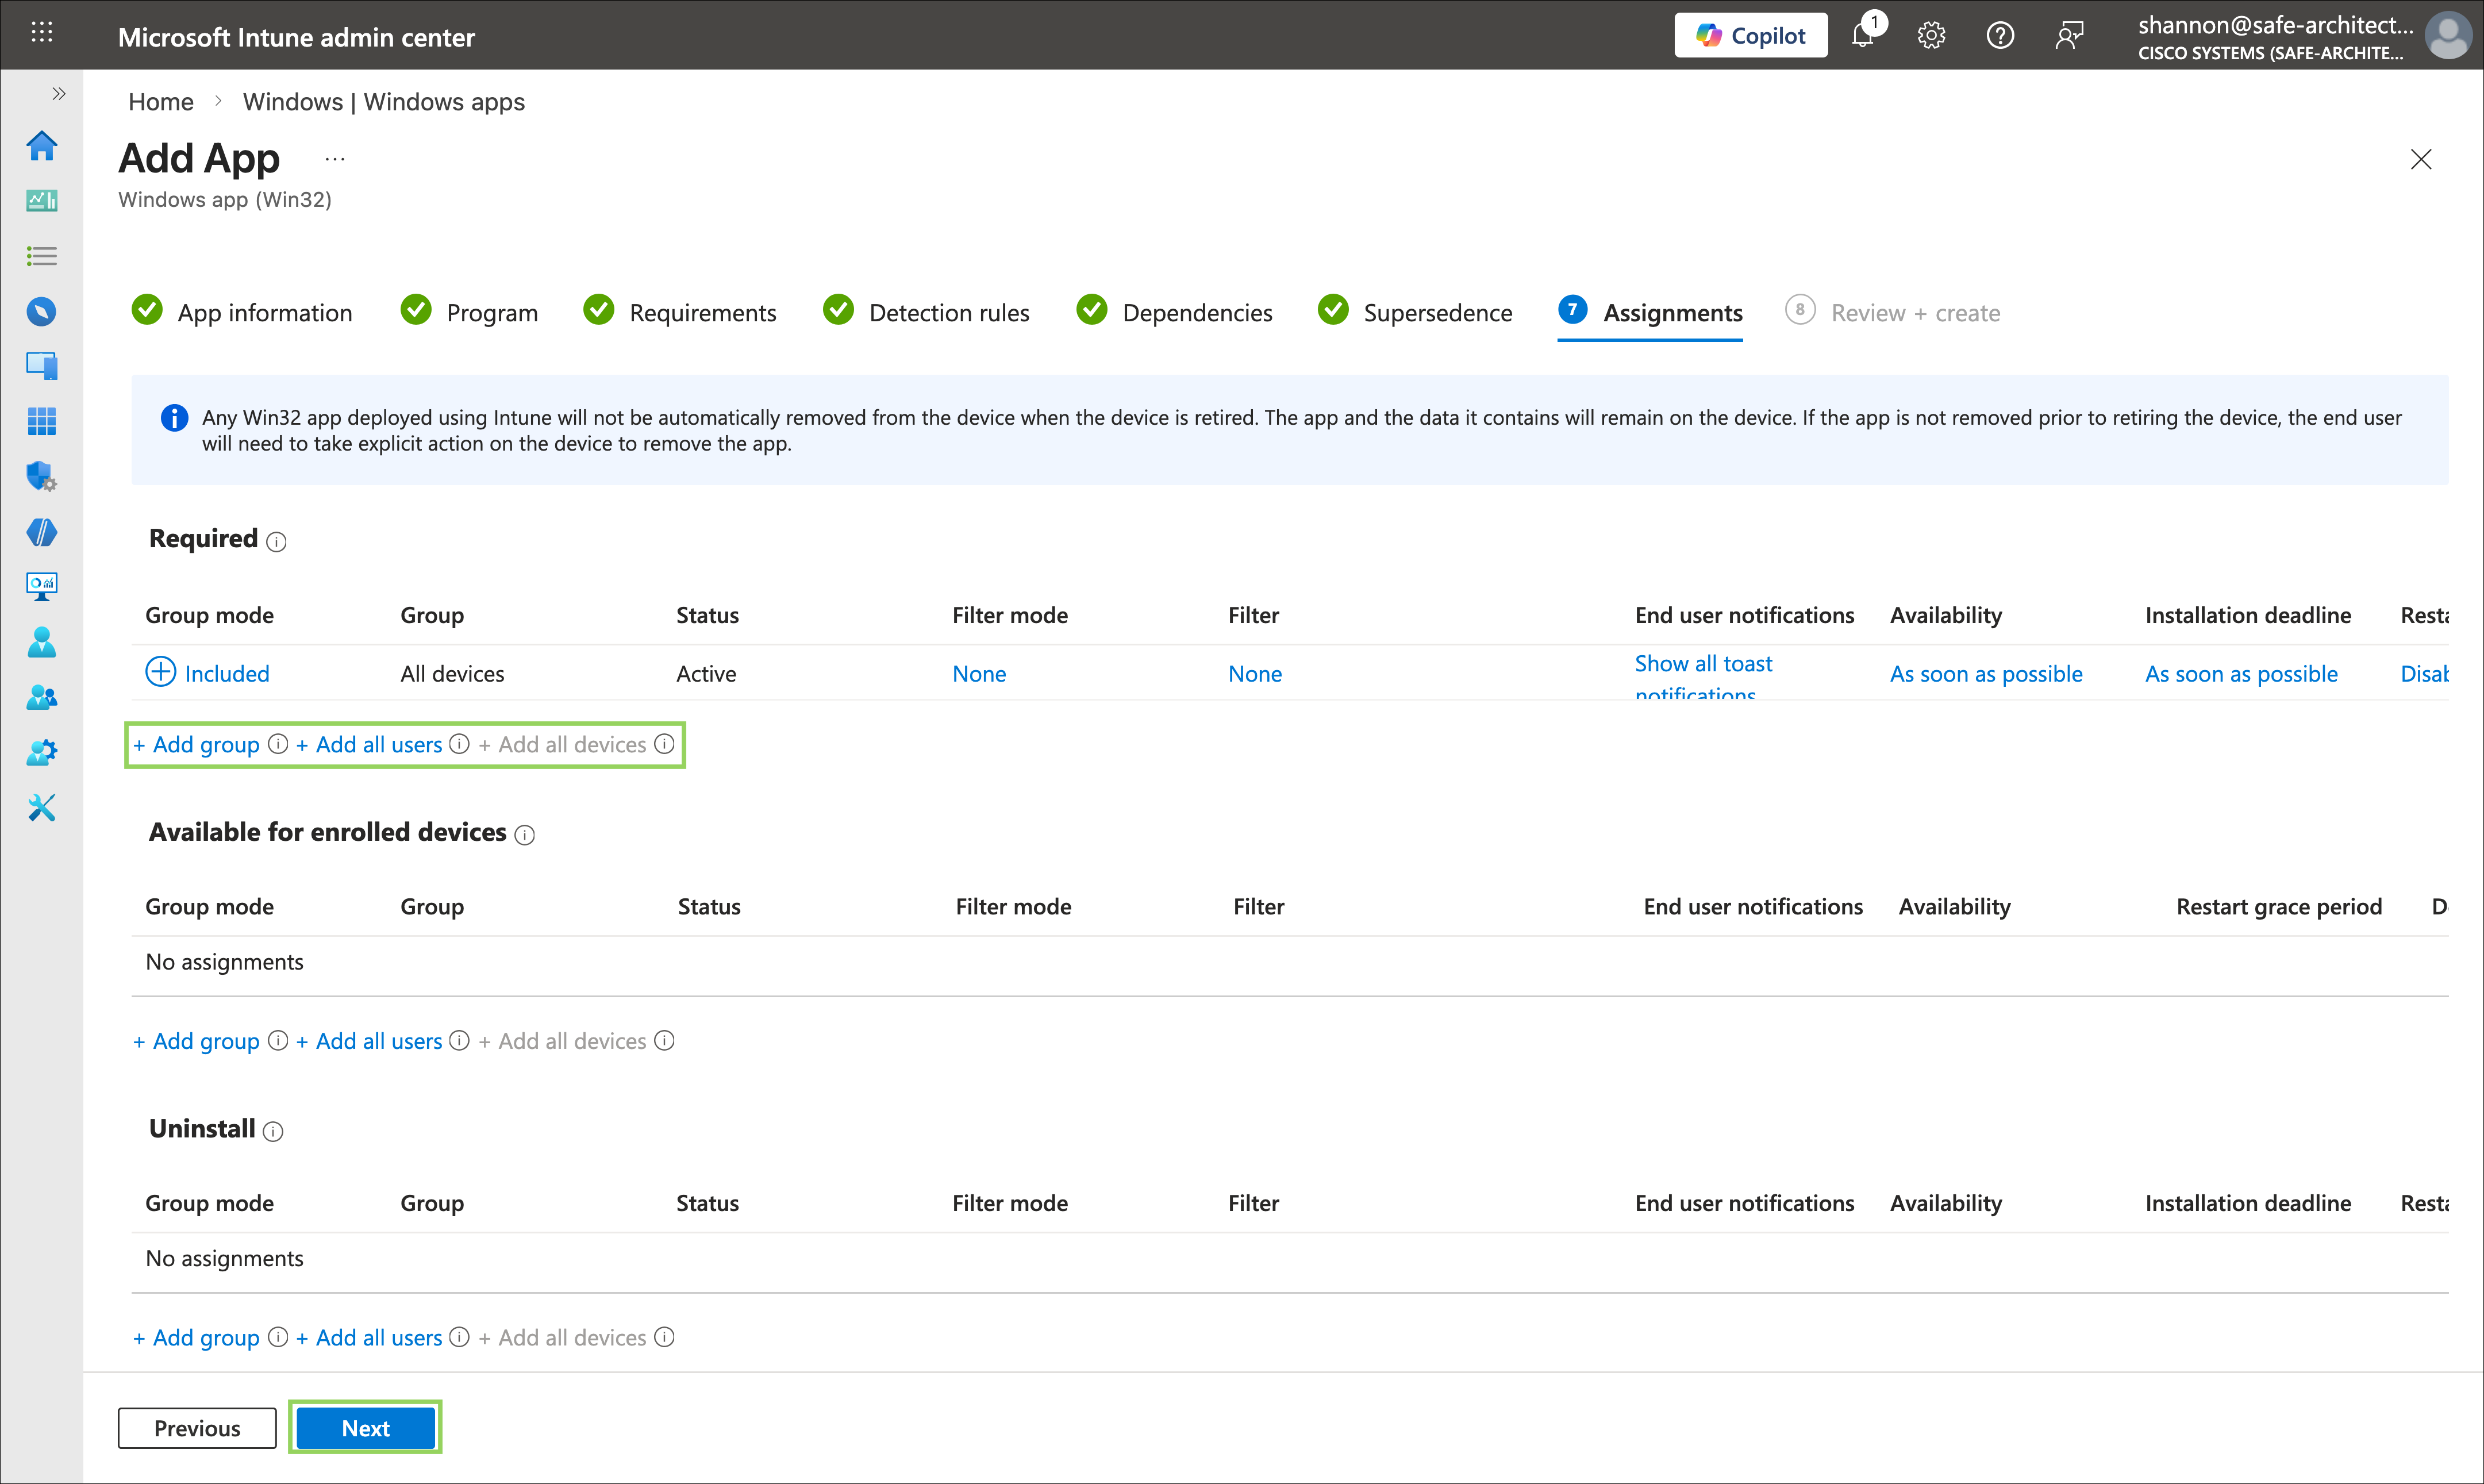Select the Assignments step tab
The width and height of the screenshot is (2484, 1484).
(1650, 313)
